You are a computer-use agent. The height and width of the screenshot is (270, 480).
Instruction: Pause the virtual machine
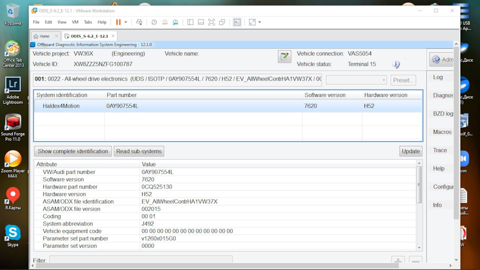(x=118, y=22)
